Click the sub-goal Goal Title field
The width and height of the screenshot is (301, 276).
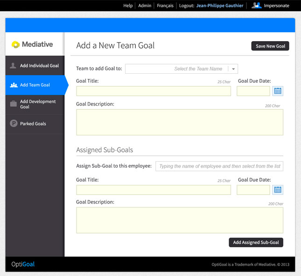154,190
